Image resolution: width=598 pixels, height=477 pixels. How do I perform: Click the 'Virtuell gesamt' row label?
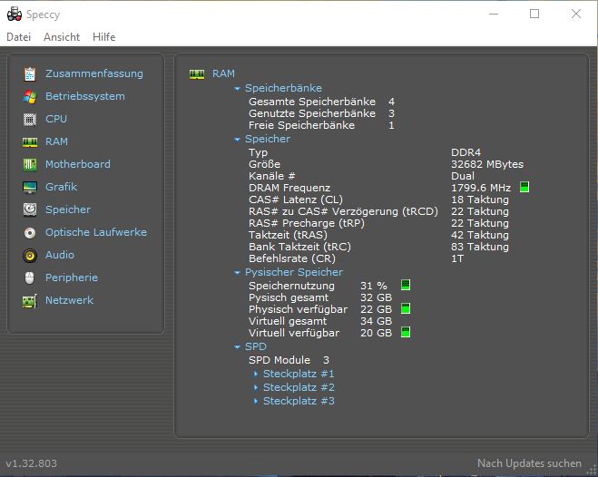[288, 321]
